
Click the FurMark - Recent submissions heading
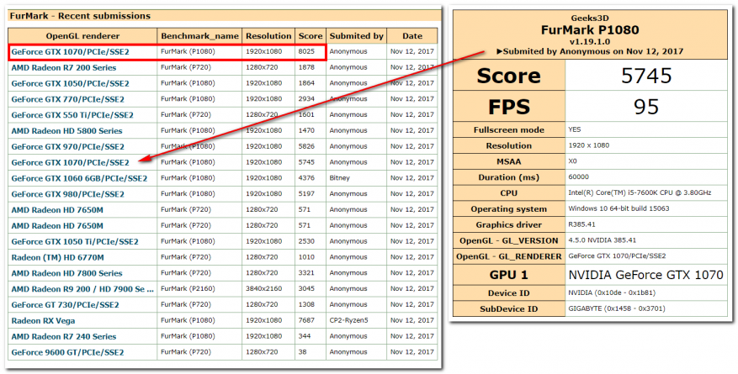pyautogui.click(x=80, y=16)
